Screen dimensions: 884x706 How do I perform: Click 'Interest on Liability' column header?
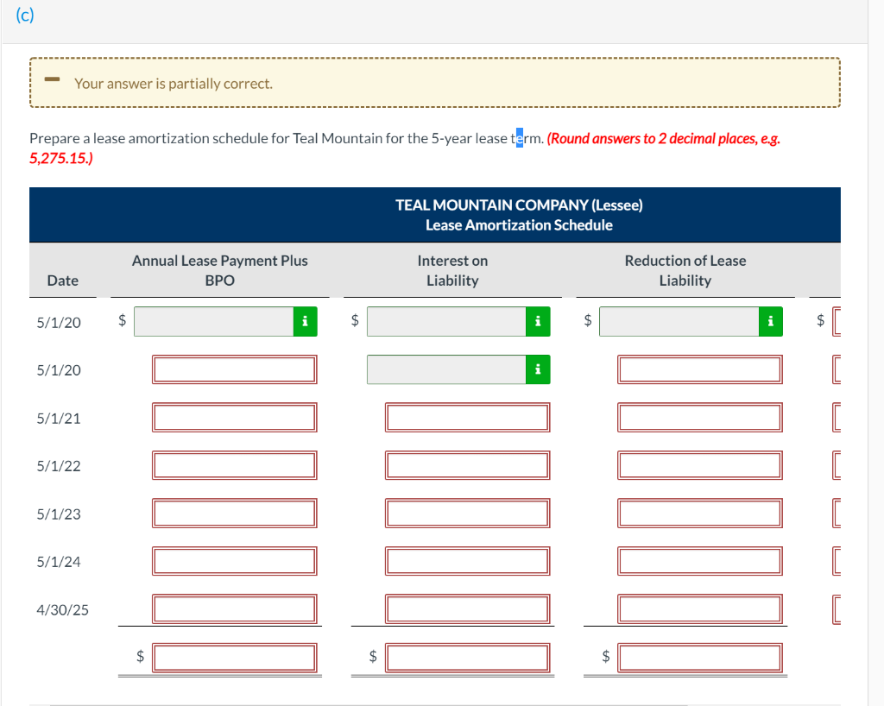(x=452, y=270)
